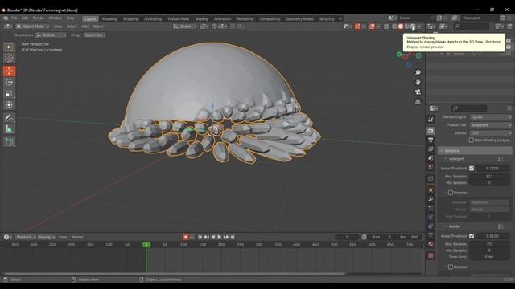Open the Particles properties tab
The height and width of the screenshot is (289, 515).
pyautogui.click(x=431, y=208)
